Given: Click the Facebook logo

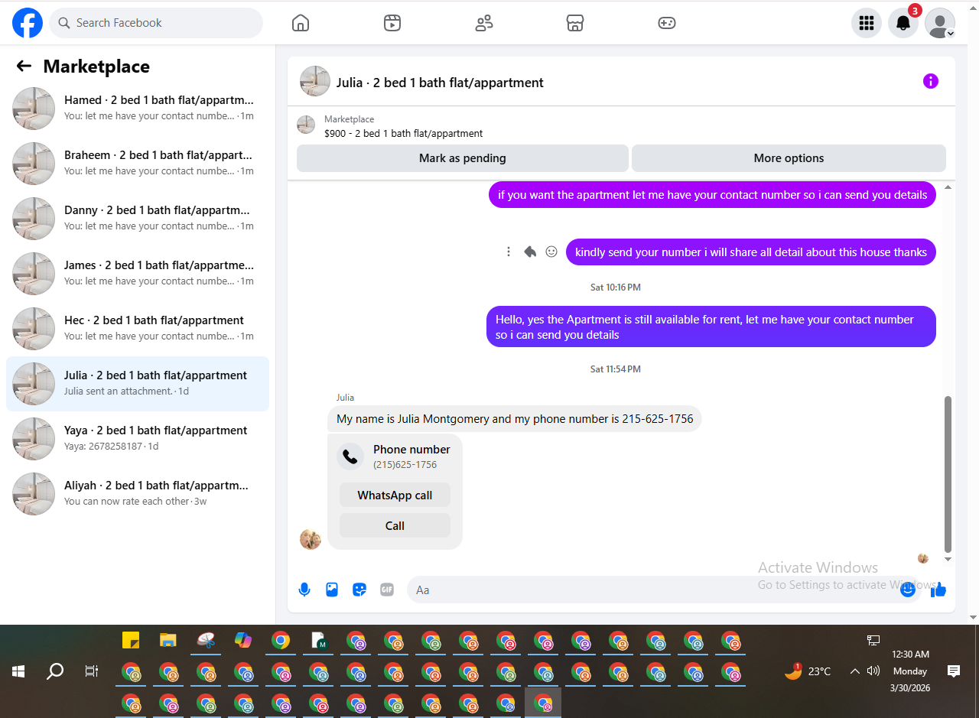Looking at the screenshot, I should (x=28, y=23).
